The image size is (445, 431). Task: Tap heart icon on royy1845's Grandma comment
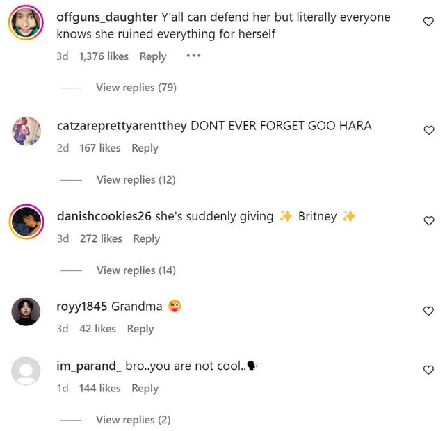pyautogui.click(x=428, y=311)
